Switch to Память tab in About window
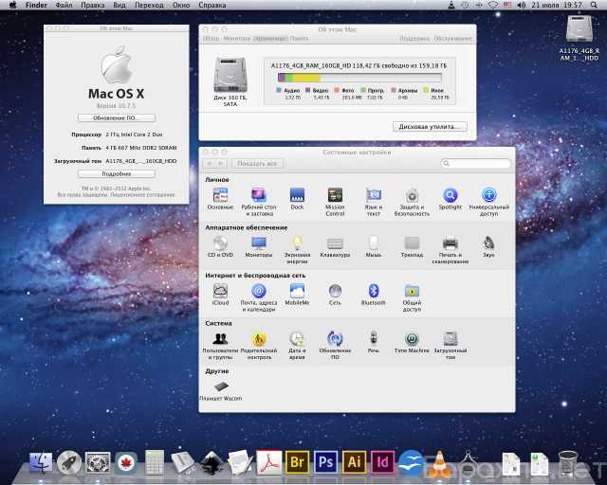 point(299,39)
